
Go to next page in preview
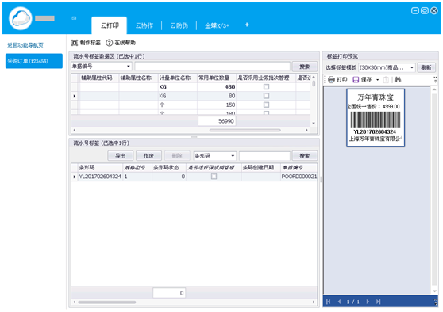pos(368,302)
